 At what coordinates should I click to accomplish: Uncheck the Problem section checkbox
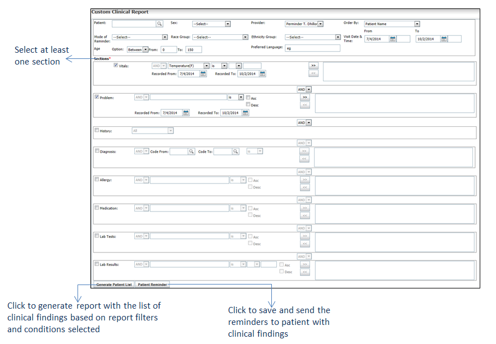[x=97, y=97]
